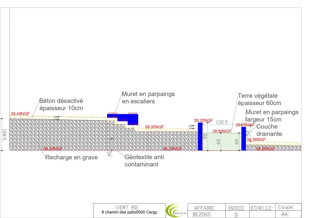Select the 'Muret en parpaings en escaliers' annotation

click(x=148, y=98)
